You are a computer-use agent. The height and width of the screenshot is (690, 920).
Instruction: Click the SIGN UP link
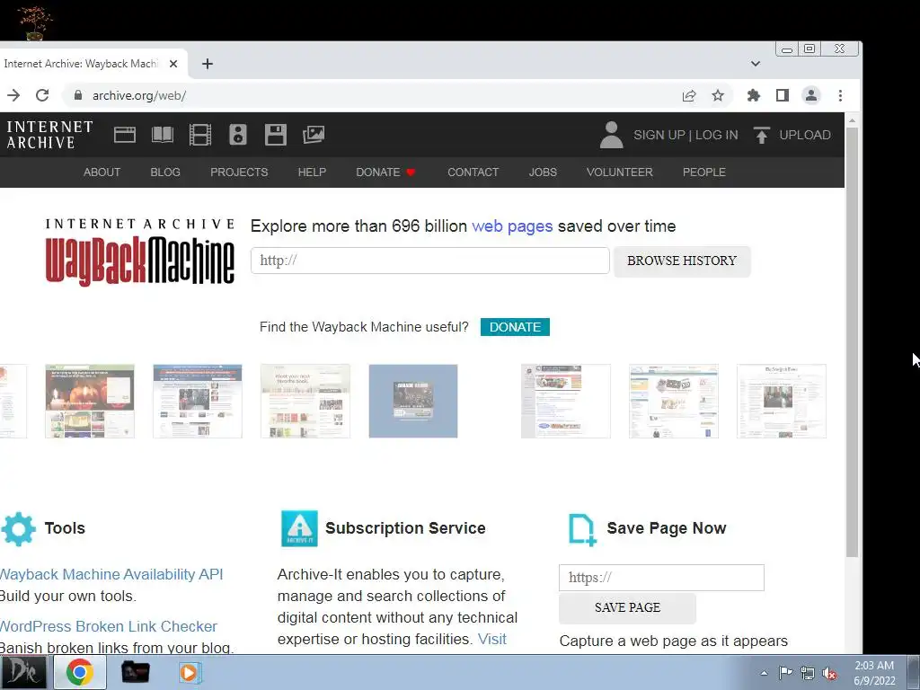click(659, 135)
